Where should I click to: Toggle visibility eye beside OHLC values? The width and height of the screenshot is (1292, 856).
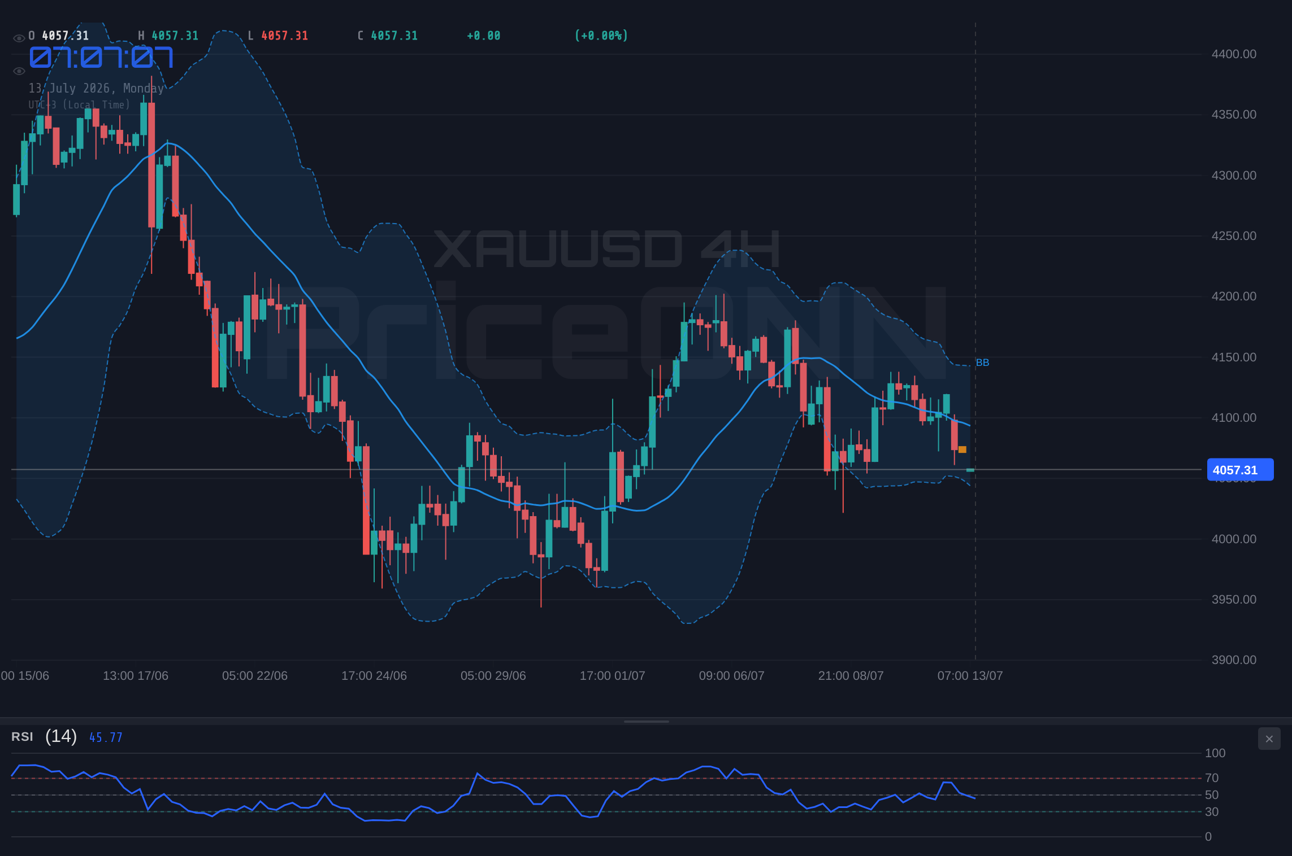19,38
